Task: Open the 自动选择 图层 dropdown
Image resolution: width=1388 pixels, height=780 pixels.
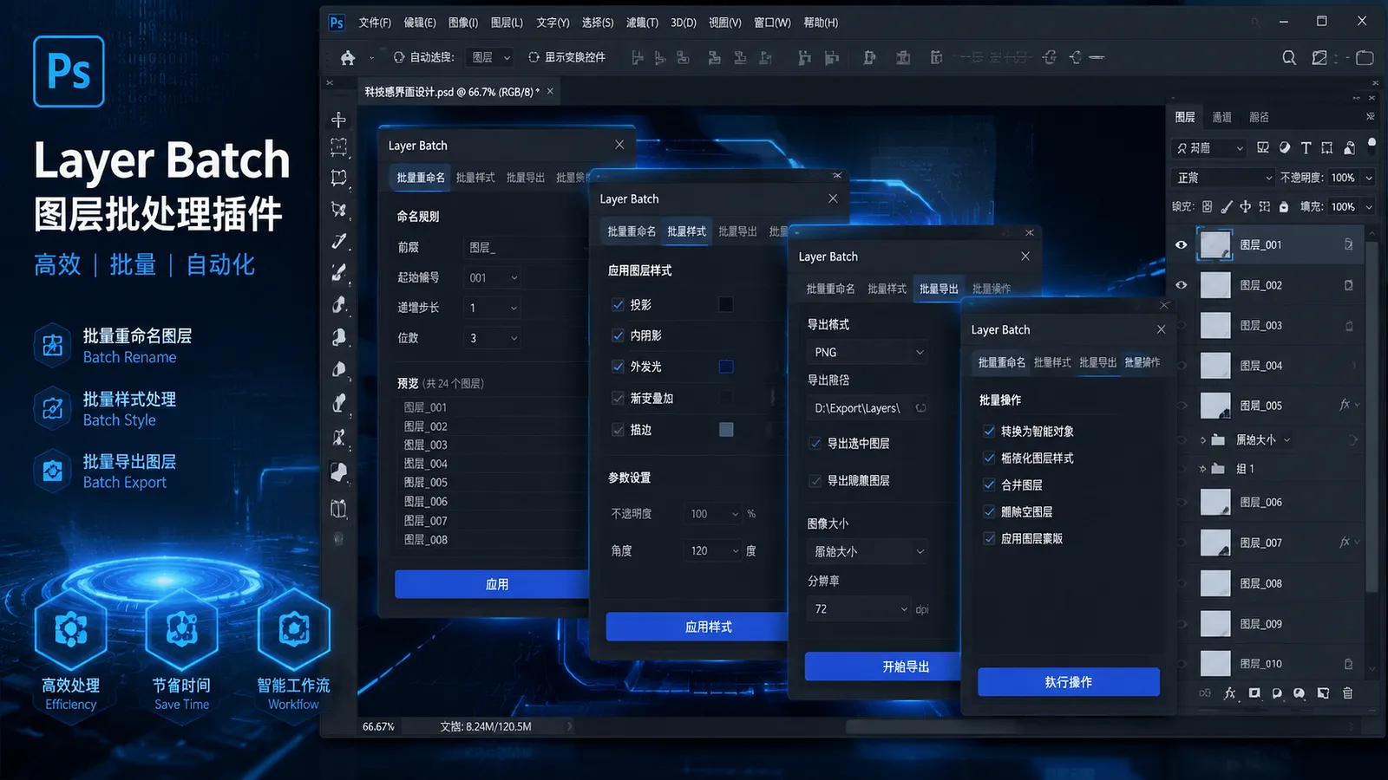Action: pos(490,57)
